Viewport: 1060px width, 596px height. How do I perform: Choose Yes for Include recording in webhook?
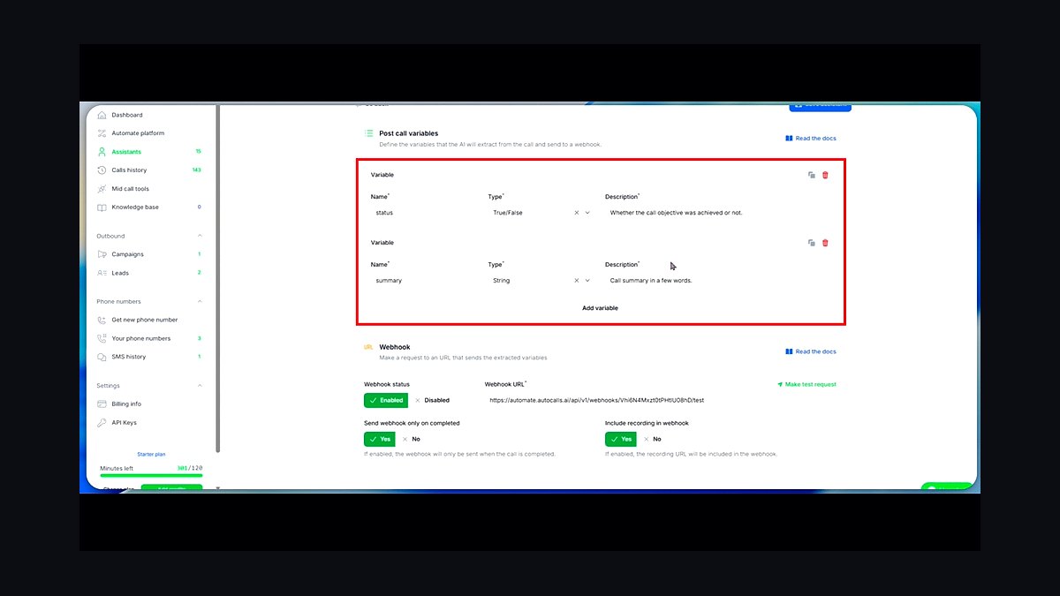pyautogui.click(x=620, y=439)
